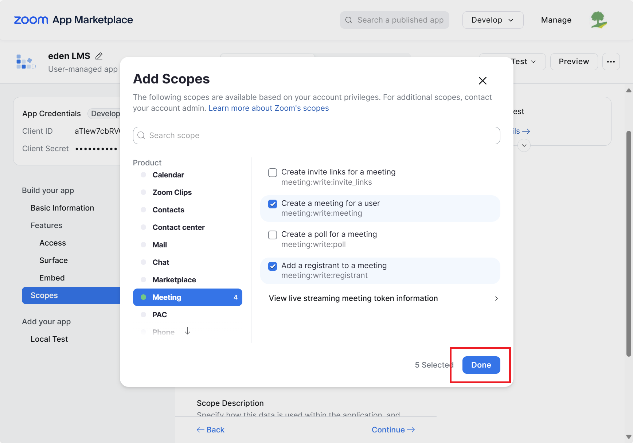
Task: Open Features section in sidebar
Action: (46, 226)
